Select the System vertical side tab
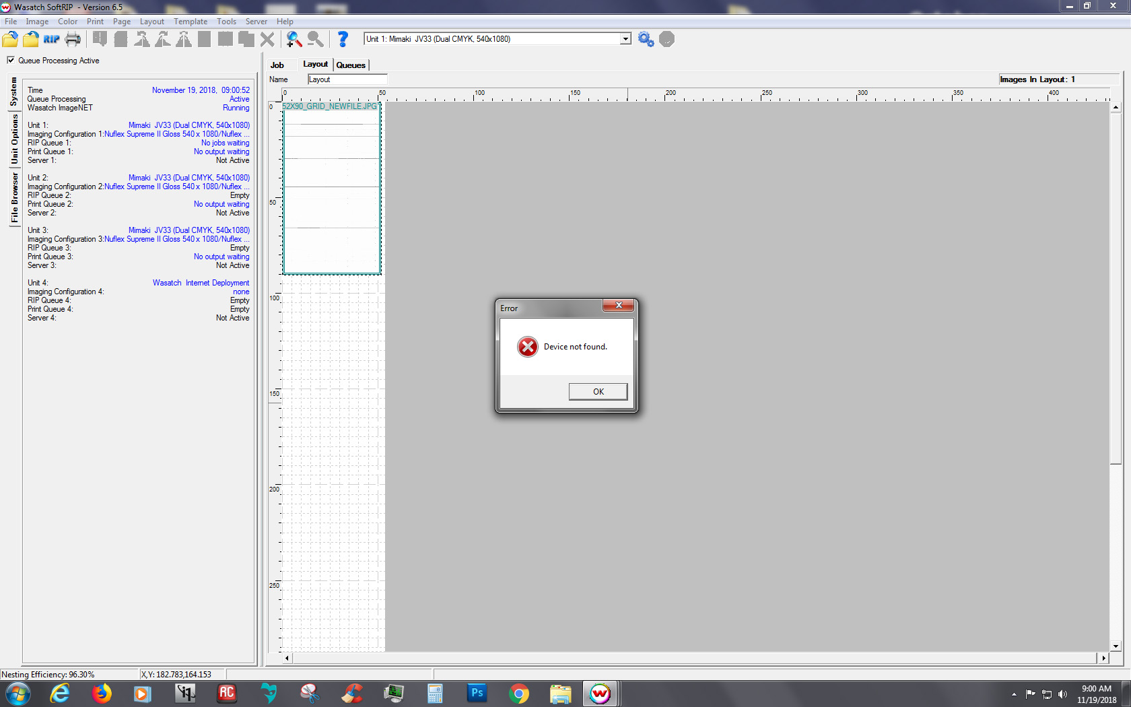This screenshot has width=1131, height=707. click(13, 92)
